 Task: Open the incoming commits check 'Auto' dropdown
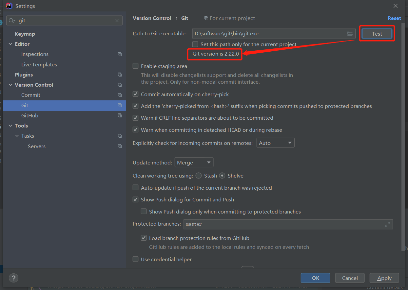275,143
